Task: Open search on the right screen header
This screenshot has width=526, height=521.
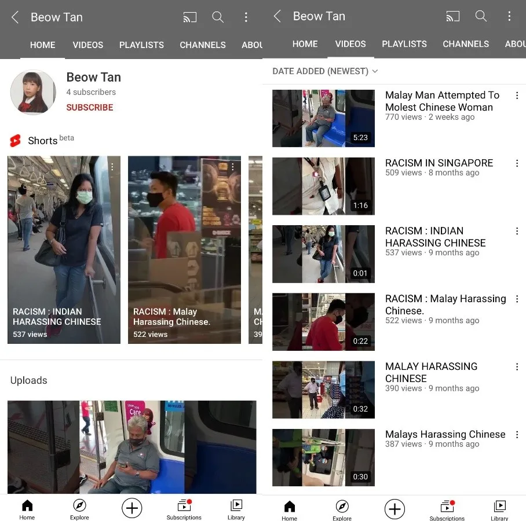Action: [x=481, y=16]
